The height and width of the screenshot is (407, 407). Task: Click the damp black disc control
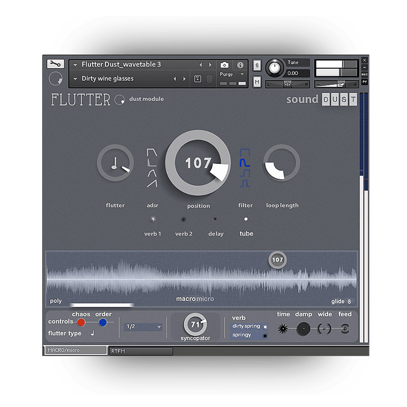pyautogui.click(x=303, y=329)
